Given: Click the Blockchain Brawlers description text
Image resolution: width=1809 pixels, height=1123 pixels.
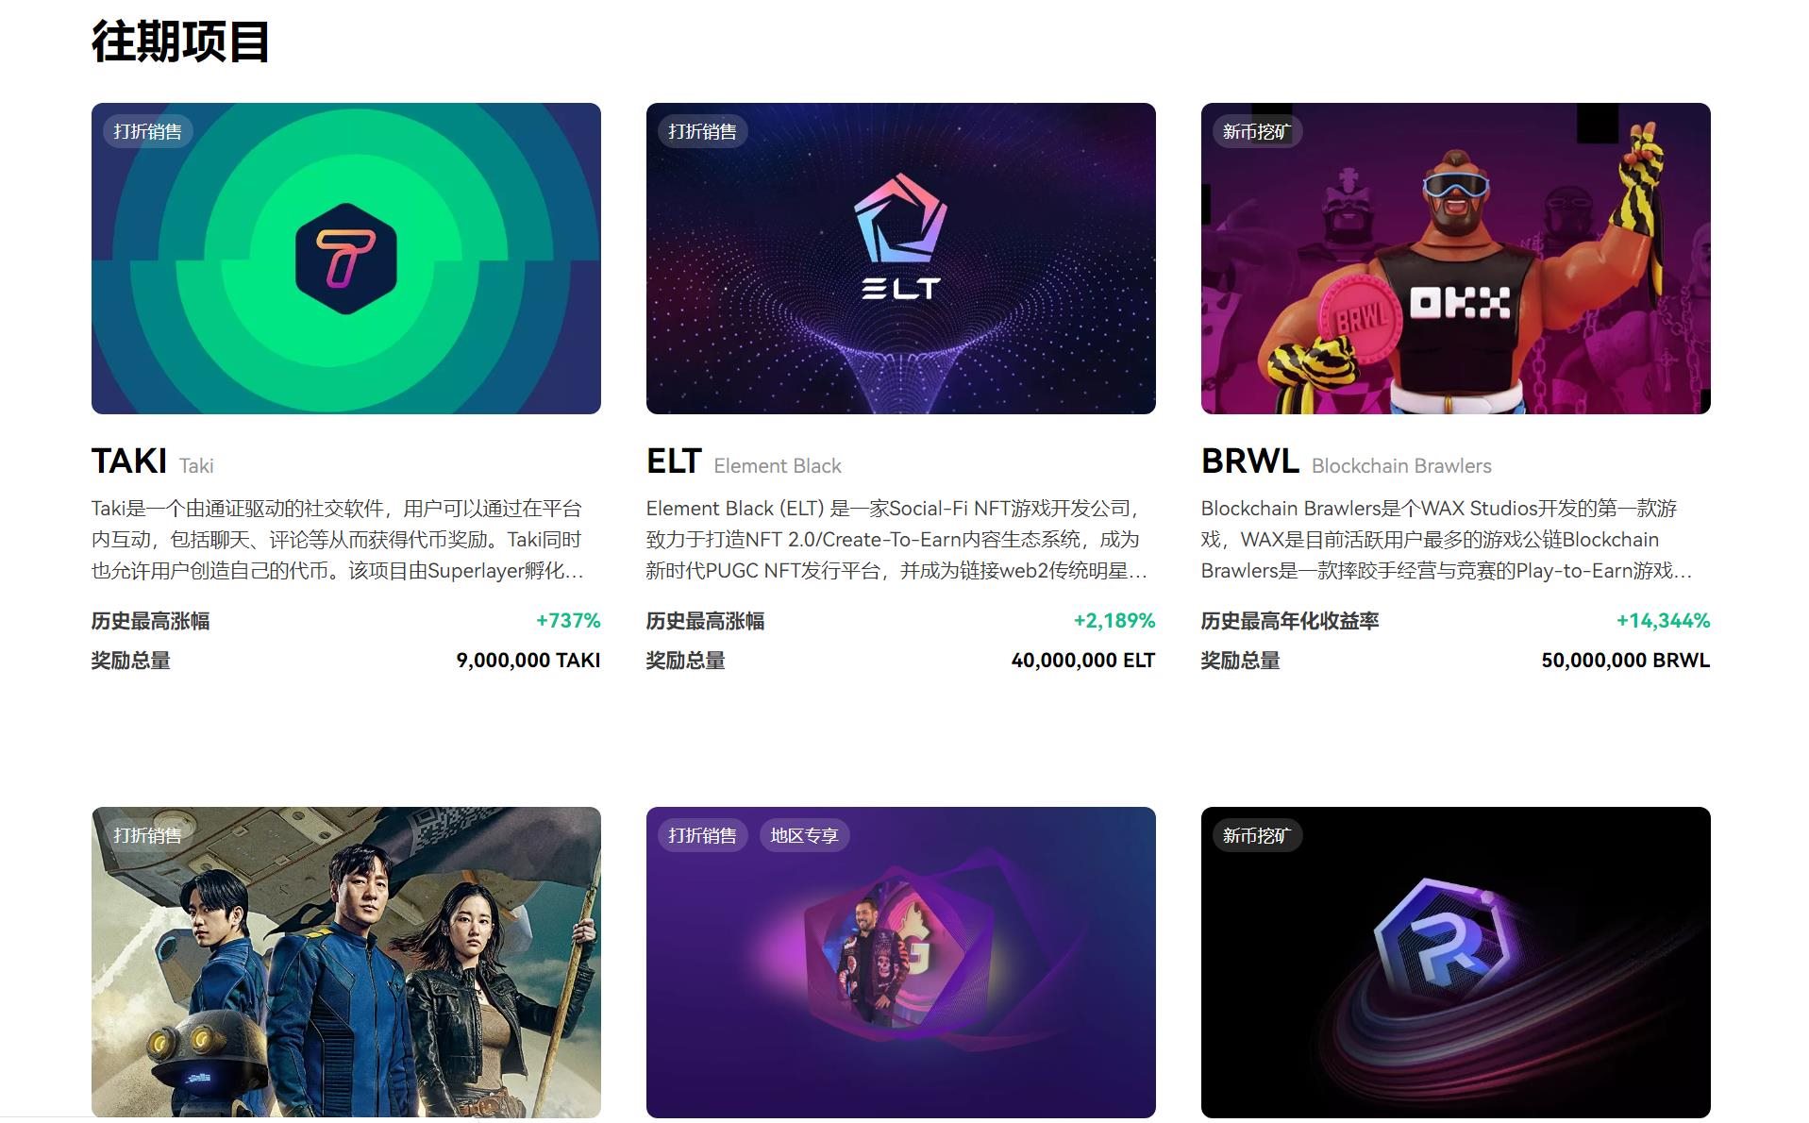Looking at the screenshot, I should 1447,540.
